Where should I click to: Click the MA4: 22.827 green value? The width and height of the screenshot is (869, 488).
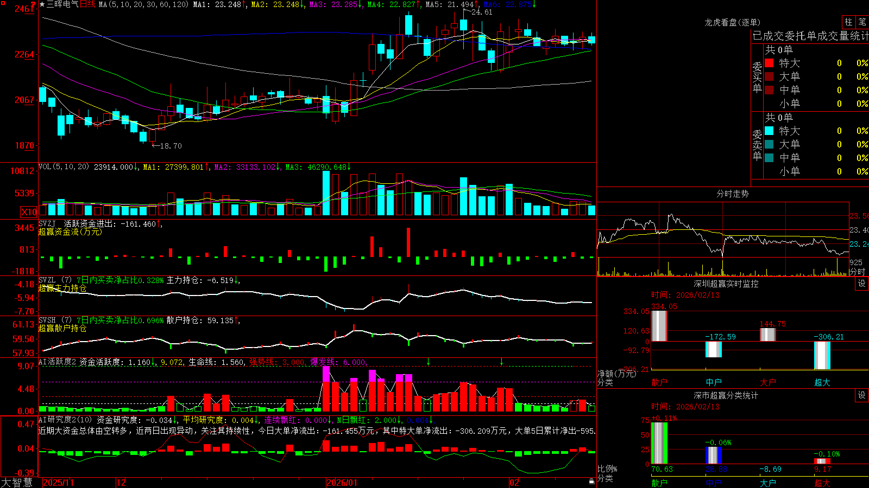[391, 4]
